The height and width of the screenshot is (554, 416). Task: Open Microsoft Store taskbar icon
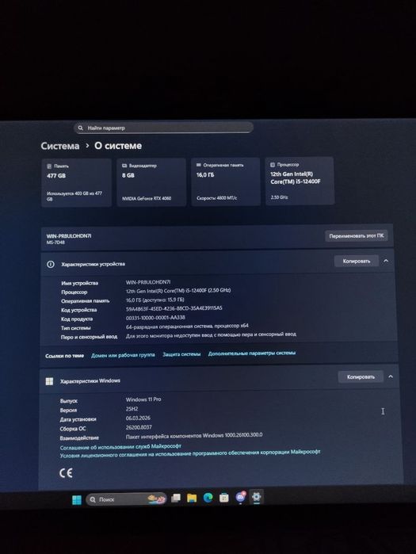[224, 498]
